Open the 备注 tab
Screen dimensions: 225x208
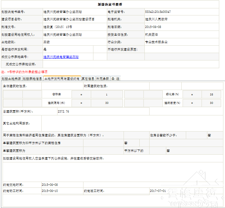point(116,78)
